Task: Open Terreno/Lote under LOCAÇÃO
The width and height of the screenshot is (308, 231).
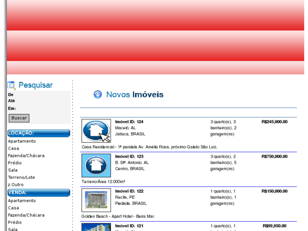Action: [x=22, y=177]
